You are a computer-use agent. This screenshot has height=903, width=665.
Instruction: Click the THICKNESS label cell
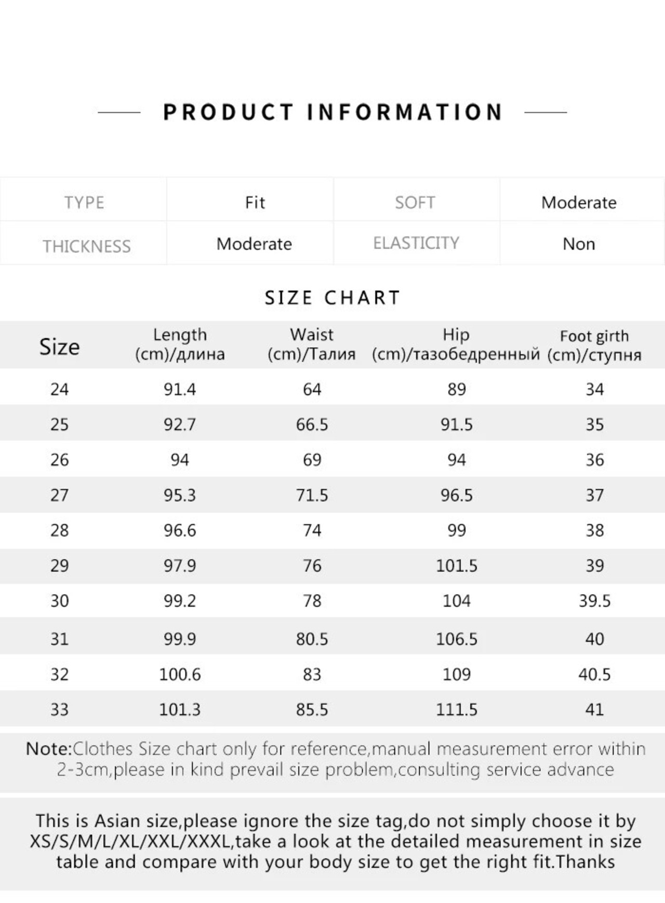84,243
